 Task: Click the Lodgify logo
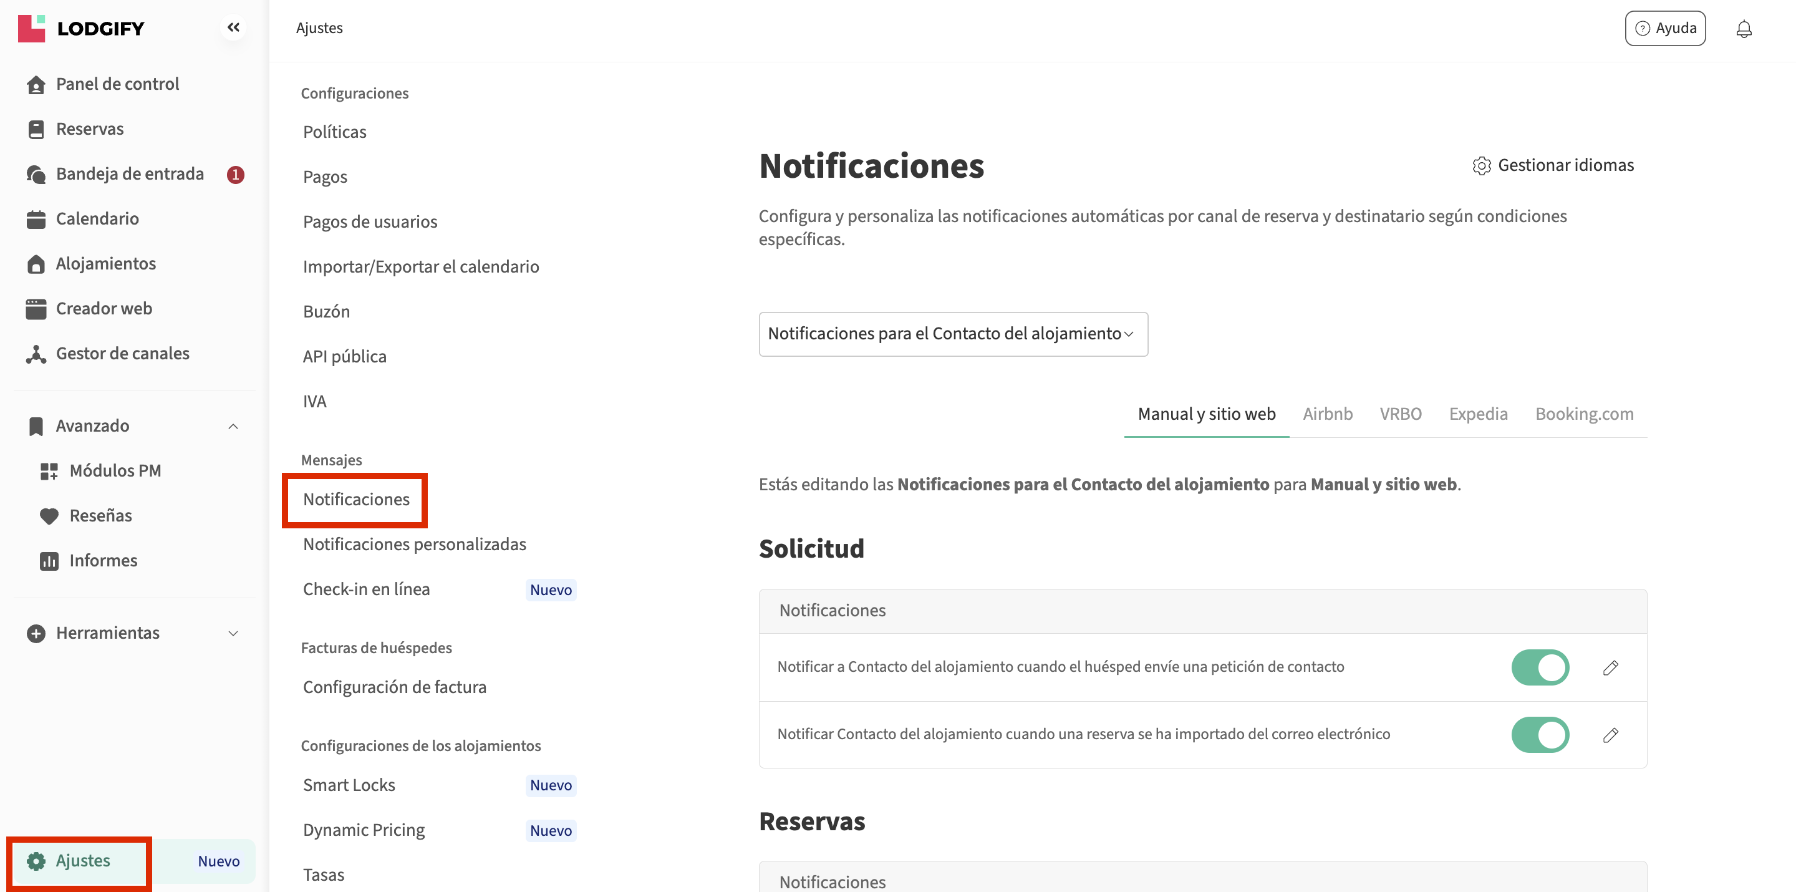pyautogui.click(x=81, y=29)
